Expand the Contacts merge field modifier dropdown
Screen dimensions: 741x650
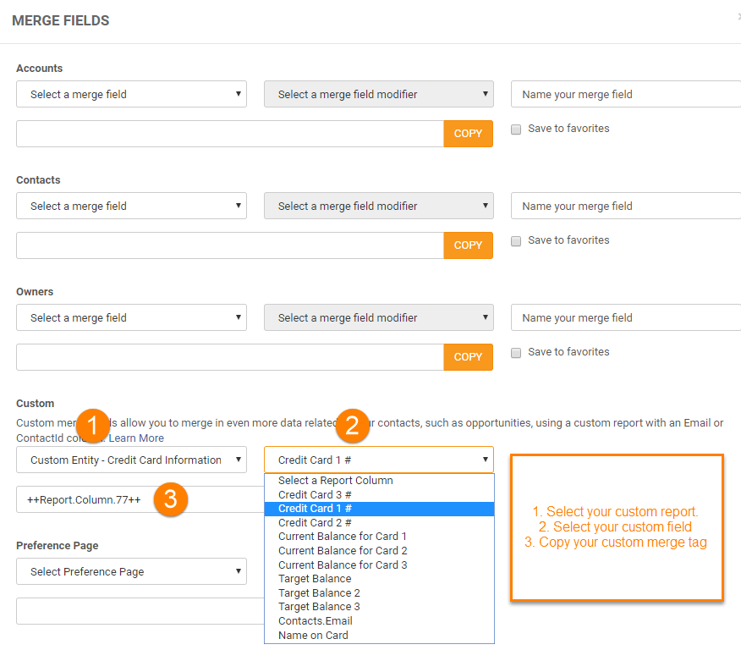tap(379, 206)
